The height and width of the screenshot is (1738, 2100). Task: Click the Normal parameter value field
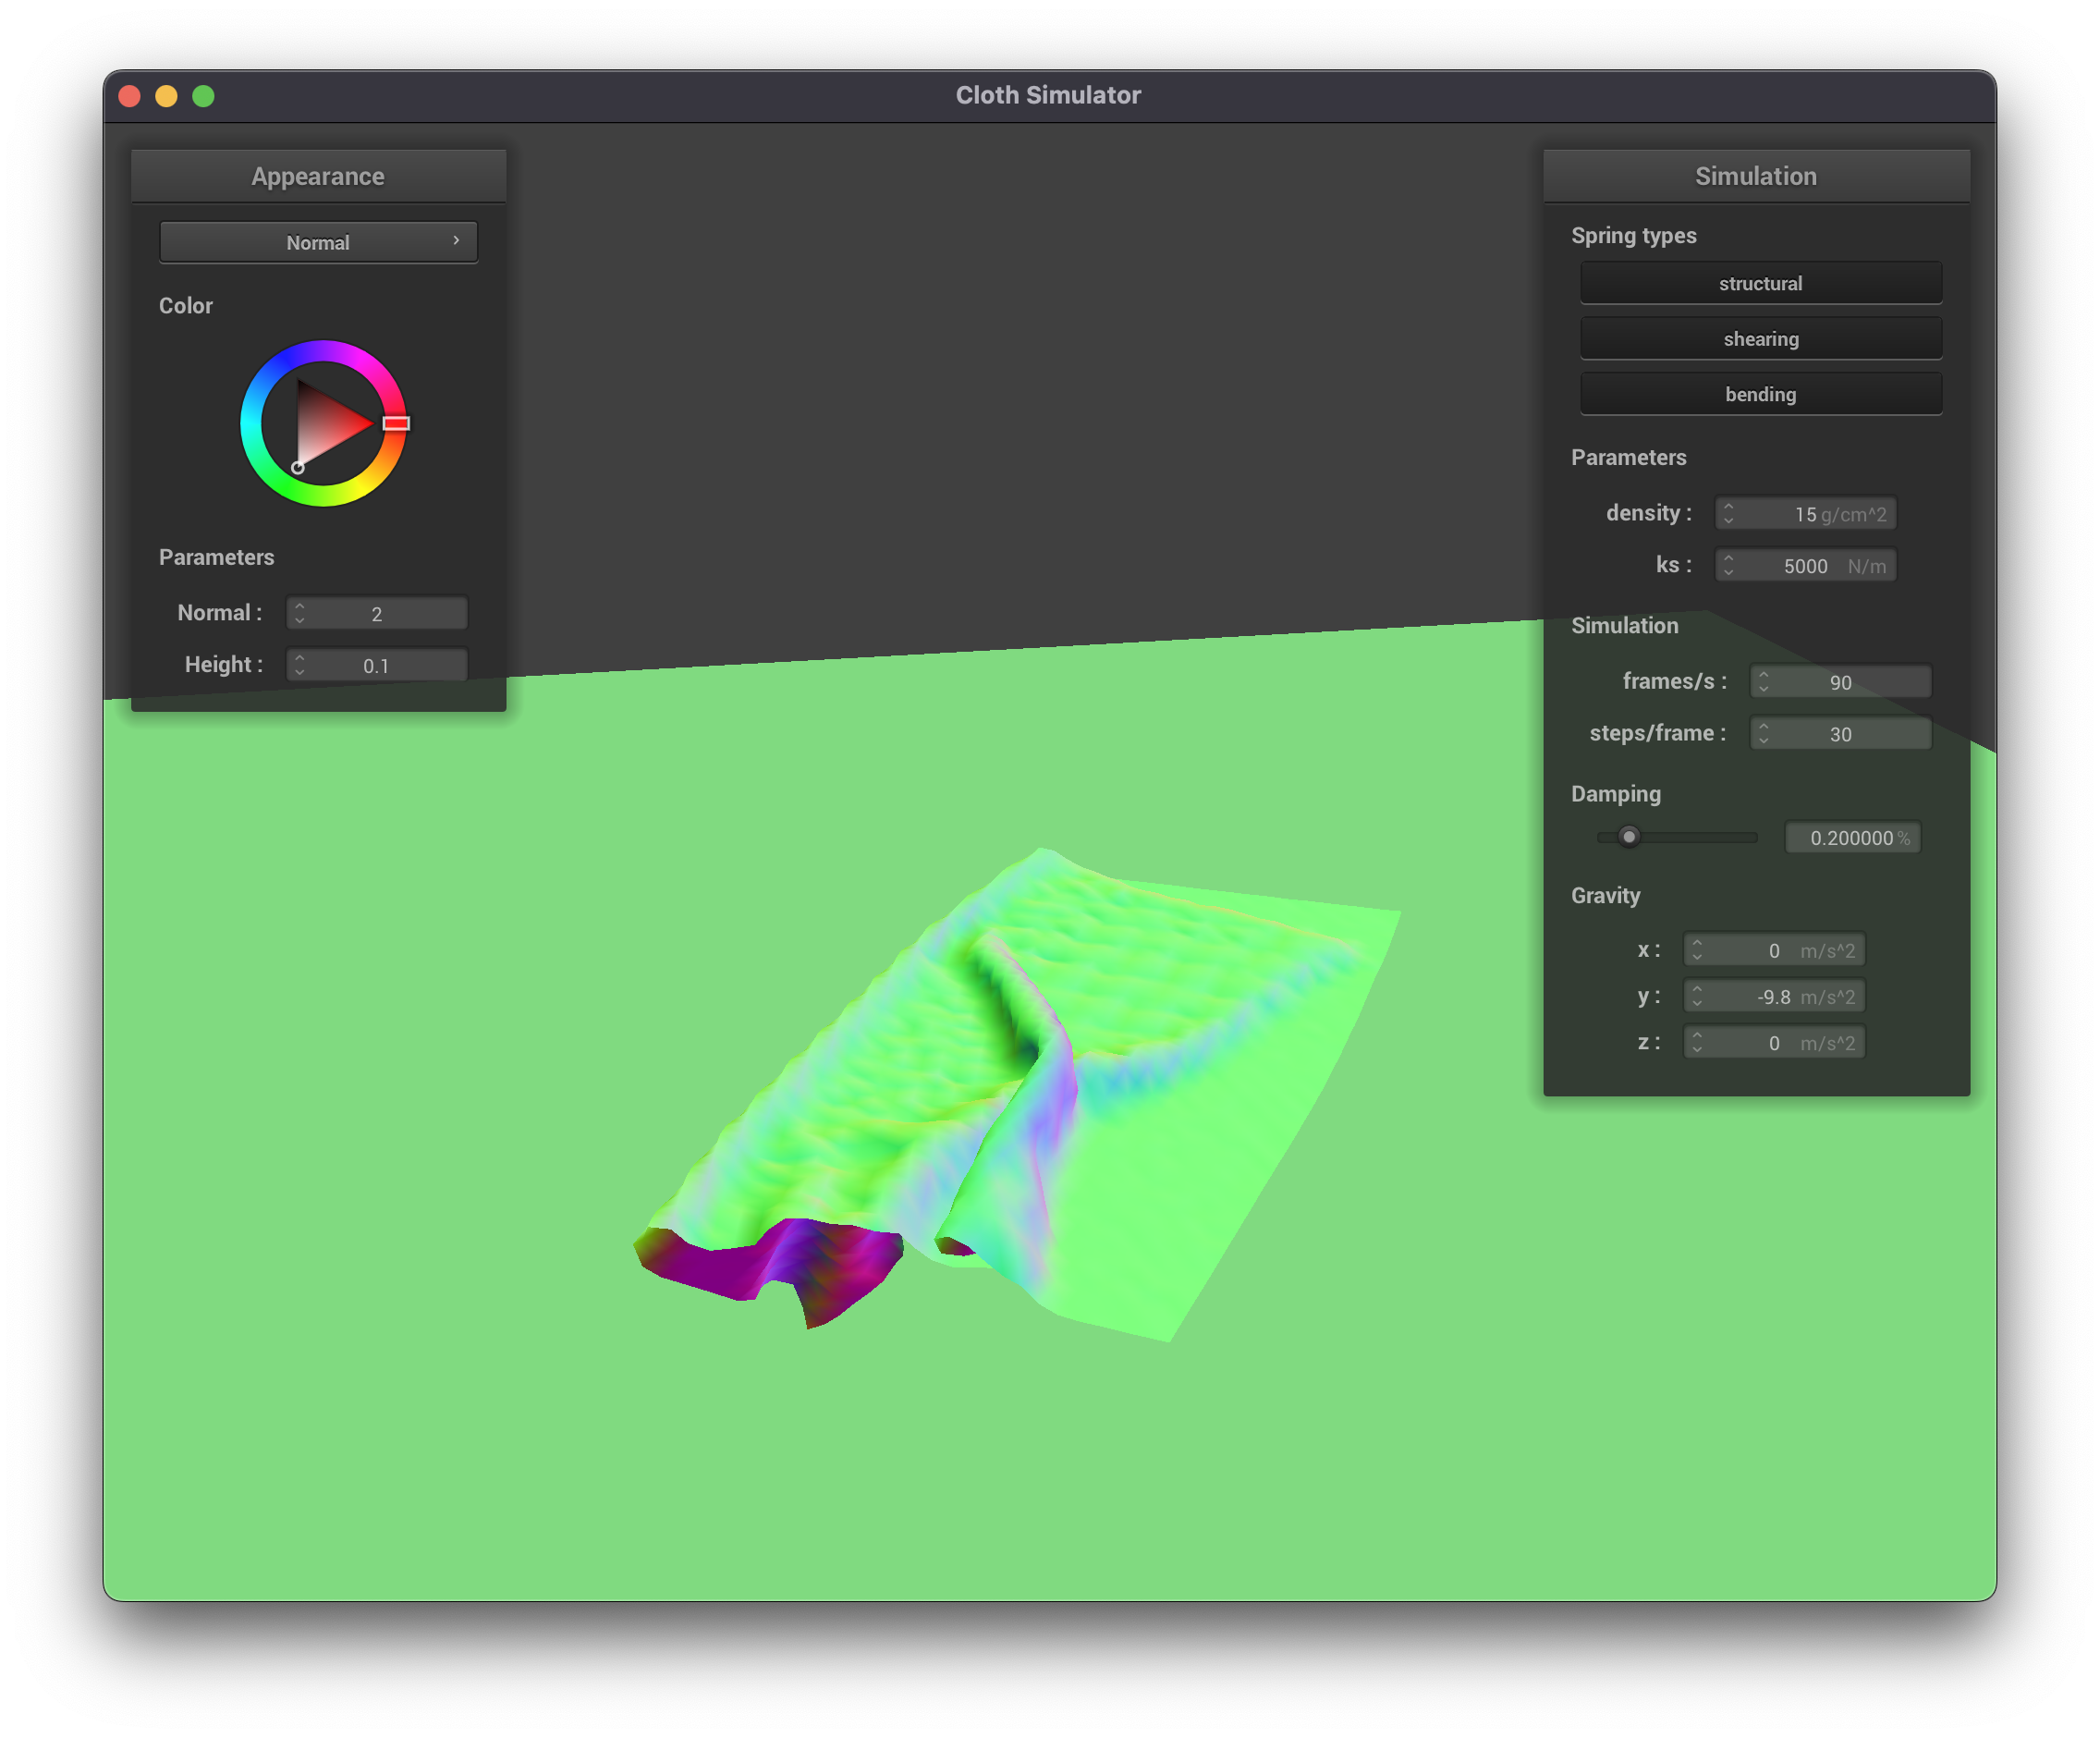(x=377, y=614)
